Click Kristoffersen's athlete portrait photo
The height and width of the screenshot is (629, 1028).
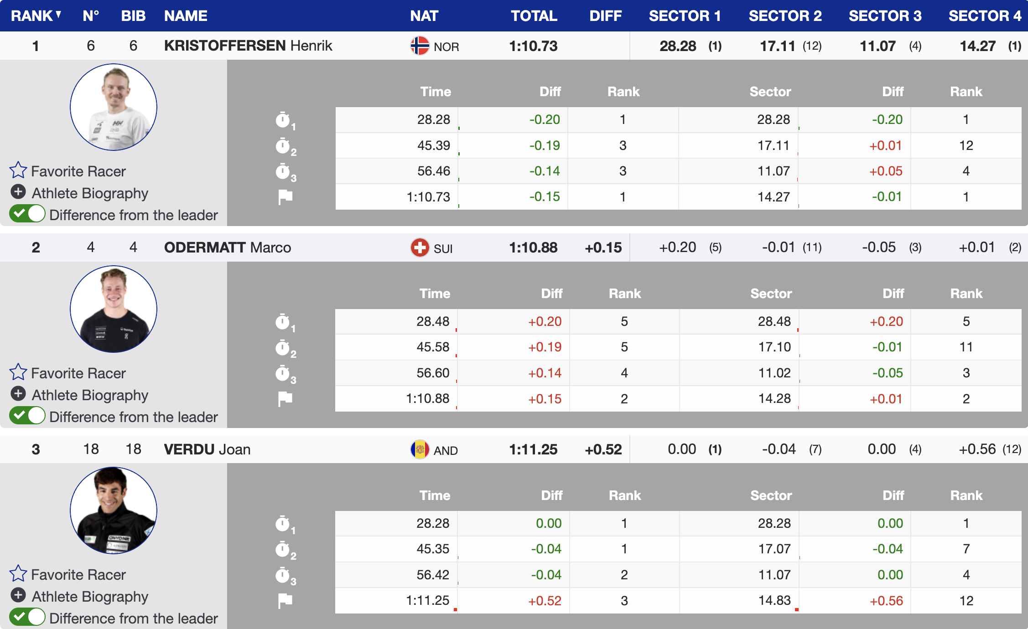114,107
